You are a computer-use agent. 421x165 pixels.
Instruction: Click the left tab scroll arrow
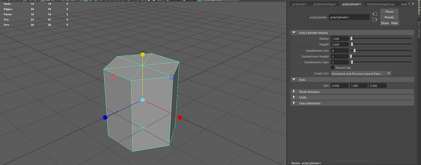pos(409,4)
